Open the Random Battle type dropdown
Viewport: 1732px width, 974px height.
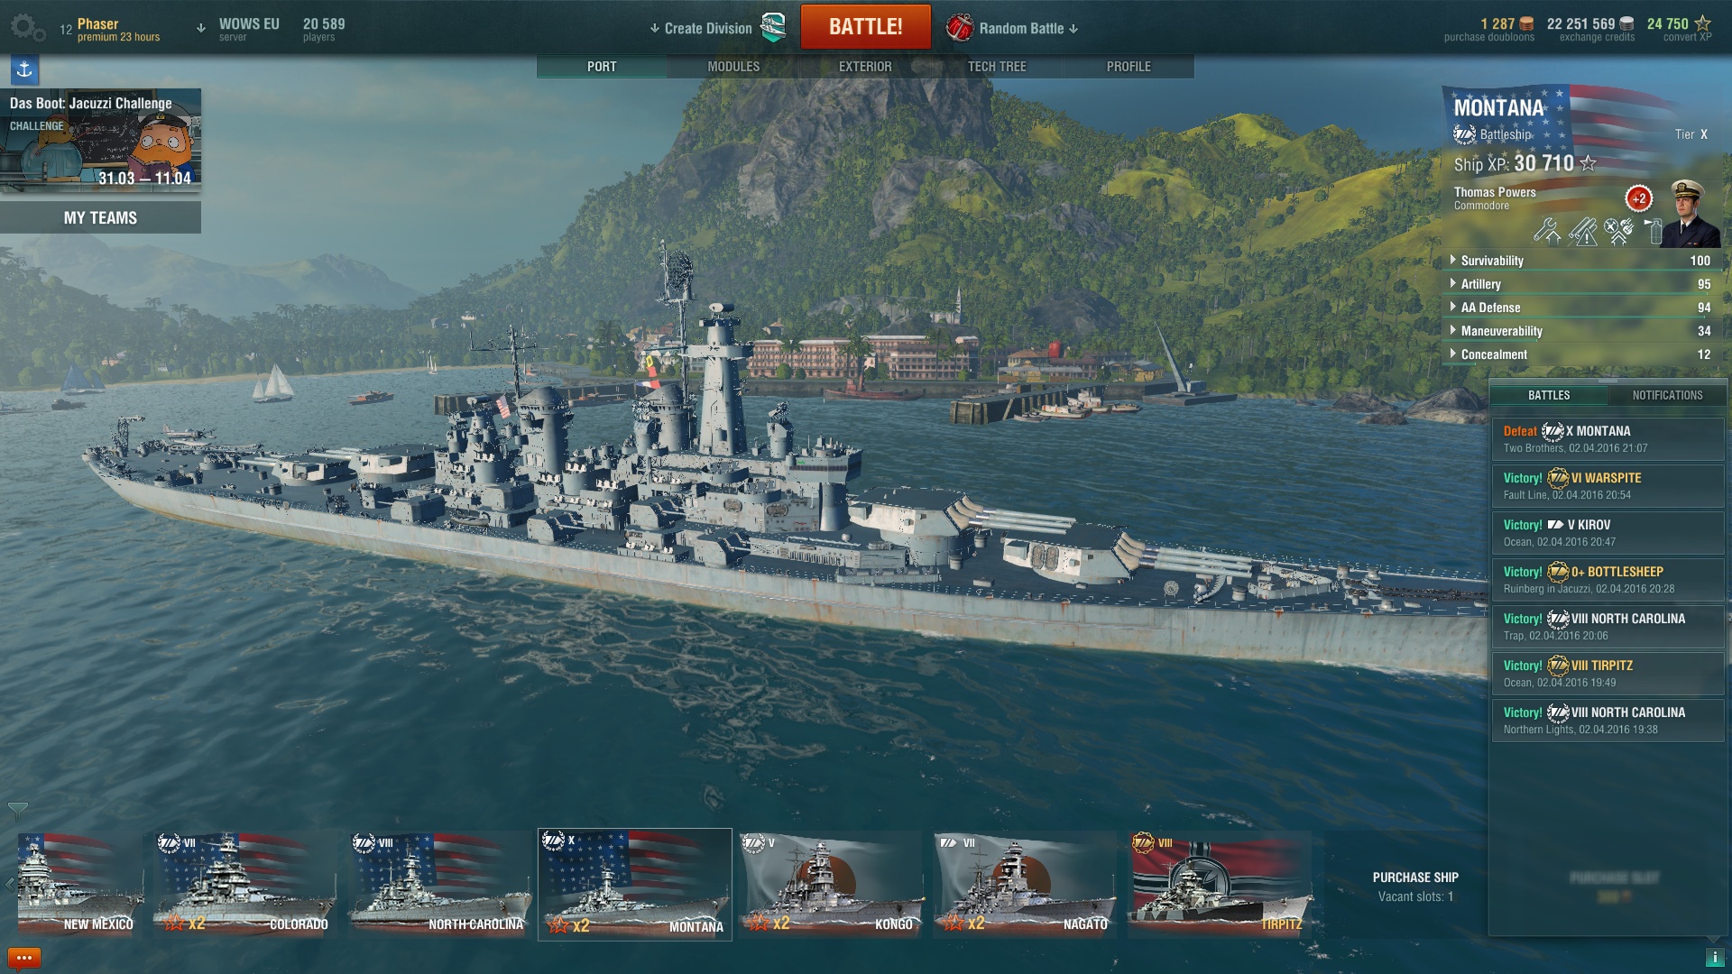point(1028,29)
